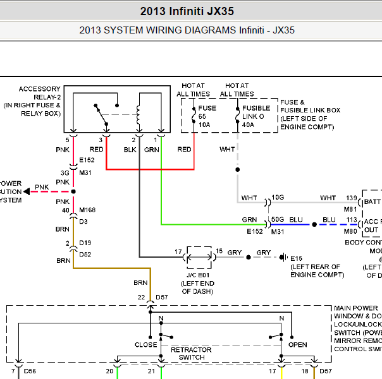Click the BATT terminal label
Screen dimensions: 382x379
(372, 202)
